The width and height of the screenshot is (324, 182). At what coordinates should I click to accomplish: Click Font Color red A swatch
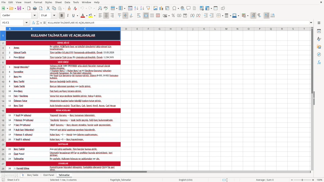pos(83,16)
